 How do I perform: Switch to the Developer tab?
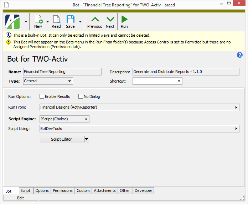click(x=144, y=190)
